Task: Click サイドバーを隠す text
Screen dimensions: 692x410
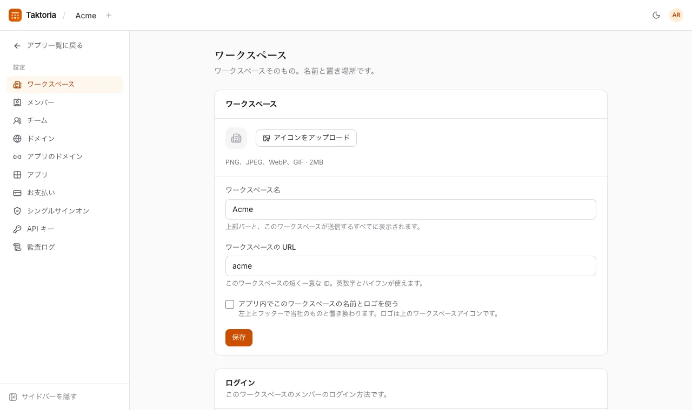Action: coord(49,397)
